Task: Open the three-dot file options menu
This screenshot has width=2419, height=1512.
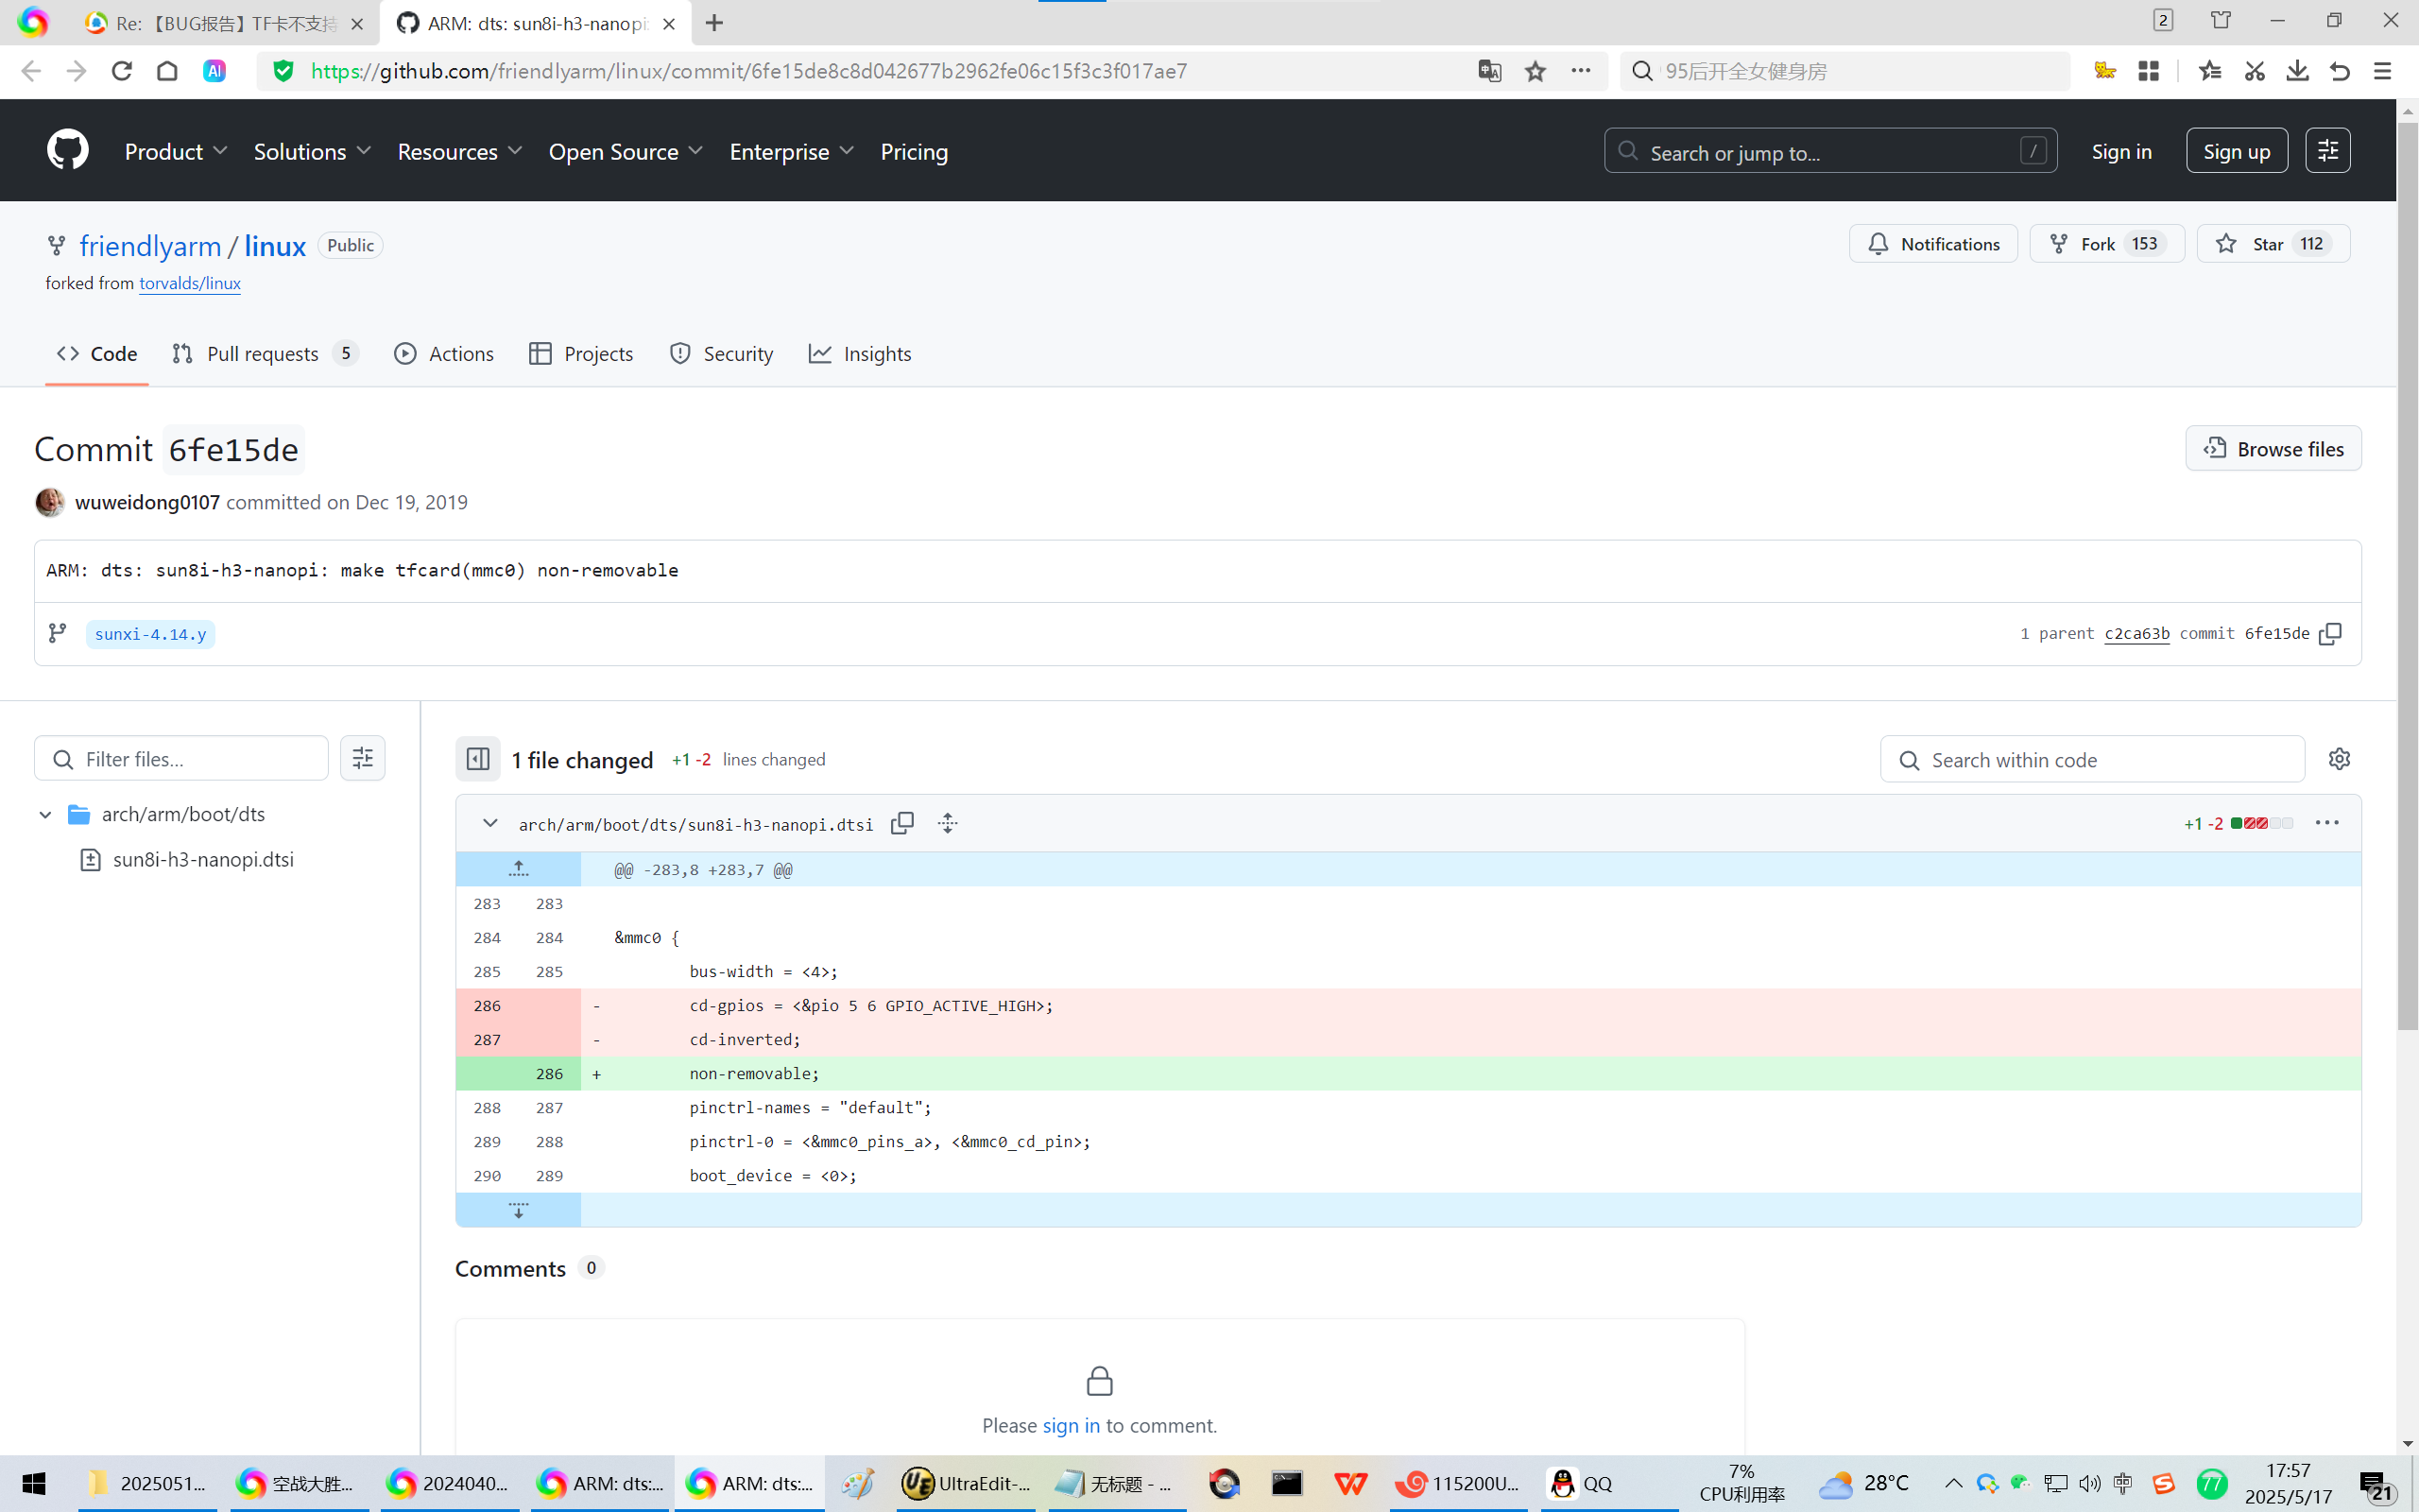Action: coord(2326,823)
